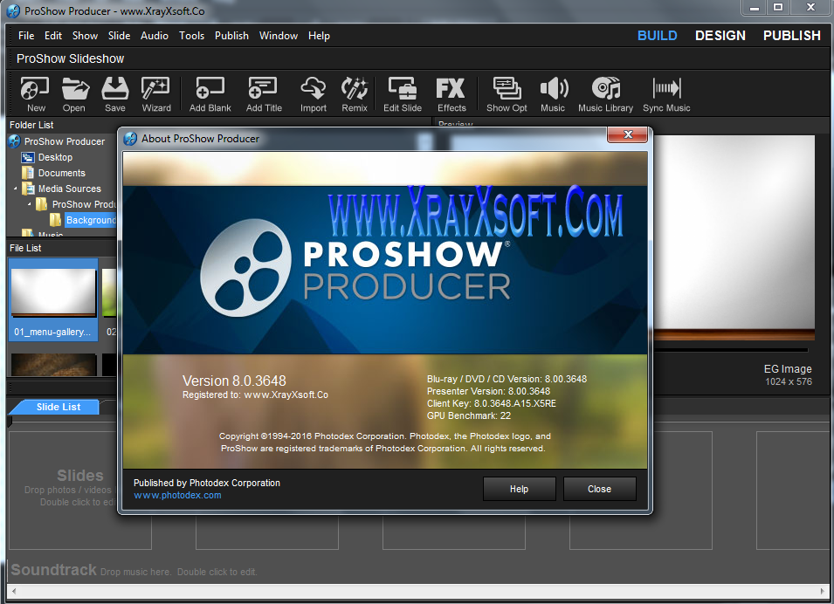Open the FX Effects panel
Screen dimensions: 834x604
pos(451,94)
